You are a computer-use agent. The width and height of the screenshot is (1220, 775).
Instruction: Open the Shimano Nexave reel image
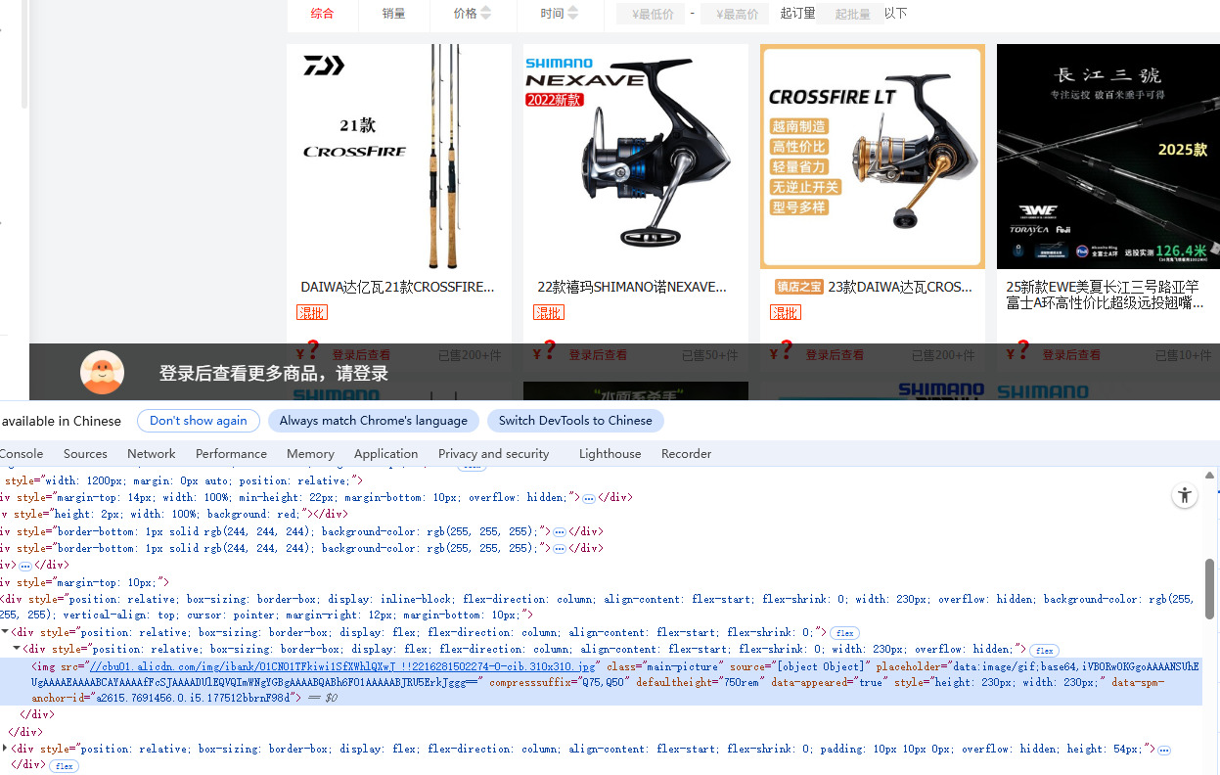pyautogui.click(x=636, y=157)
